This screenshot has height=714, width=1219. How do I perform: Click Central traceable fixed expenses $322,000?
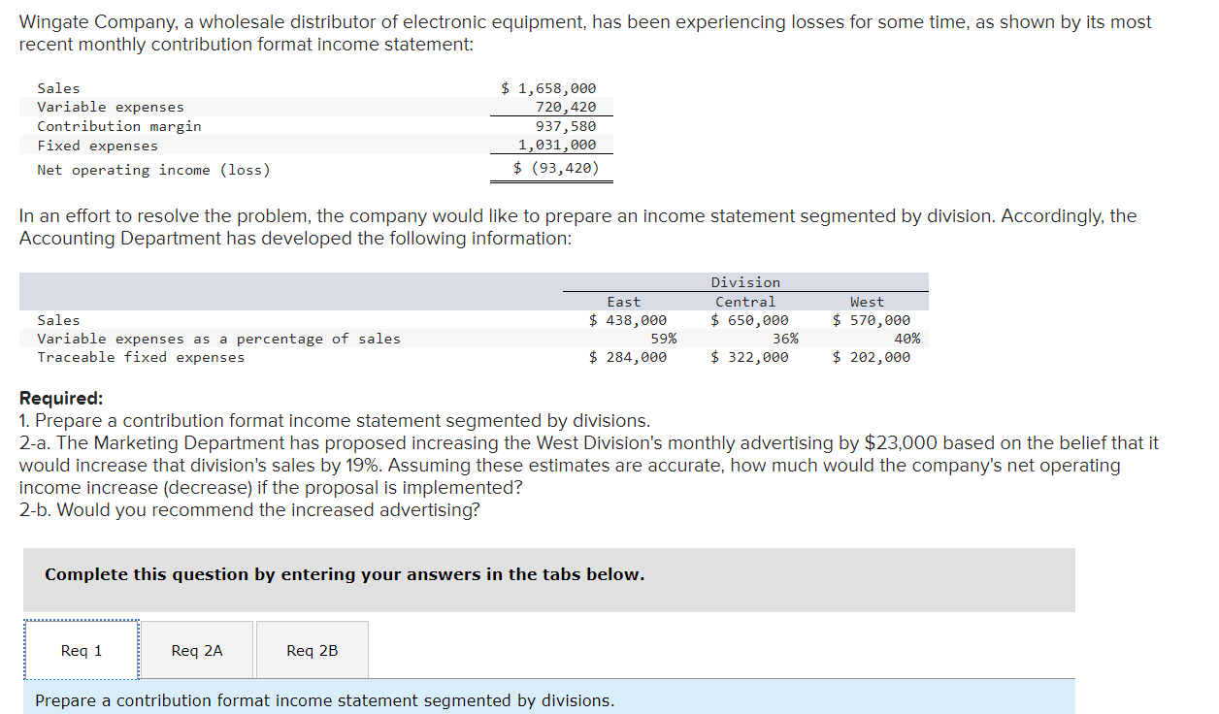(744, 356)
